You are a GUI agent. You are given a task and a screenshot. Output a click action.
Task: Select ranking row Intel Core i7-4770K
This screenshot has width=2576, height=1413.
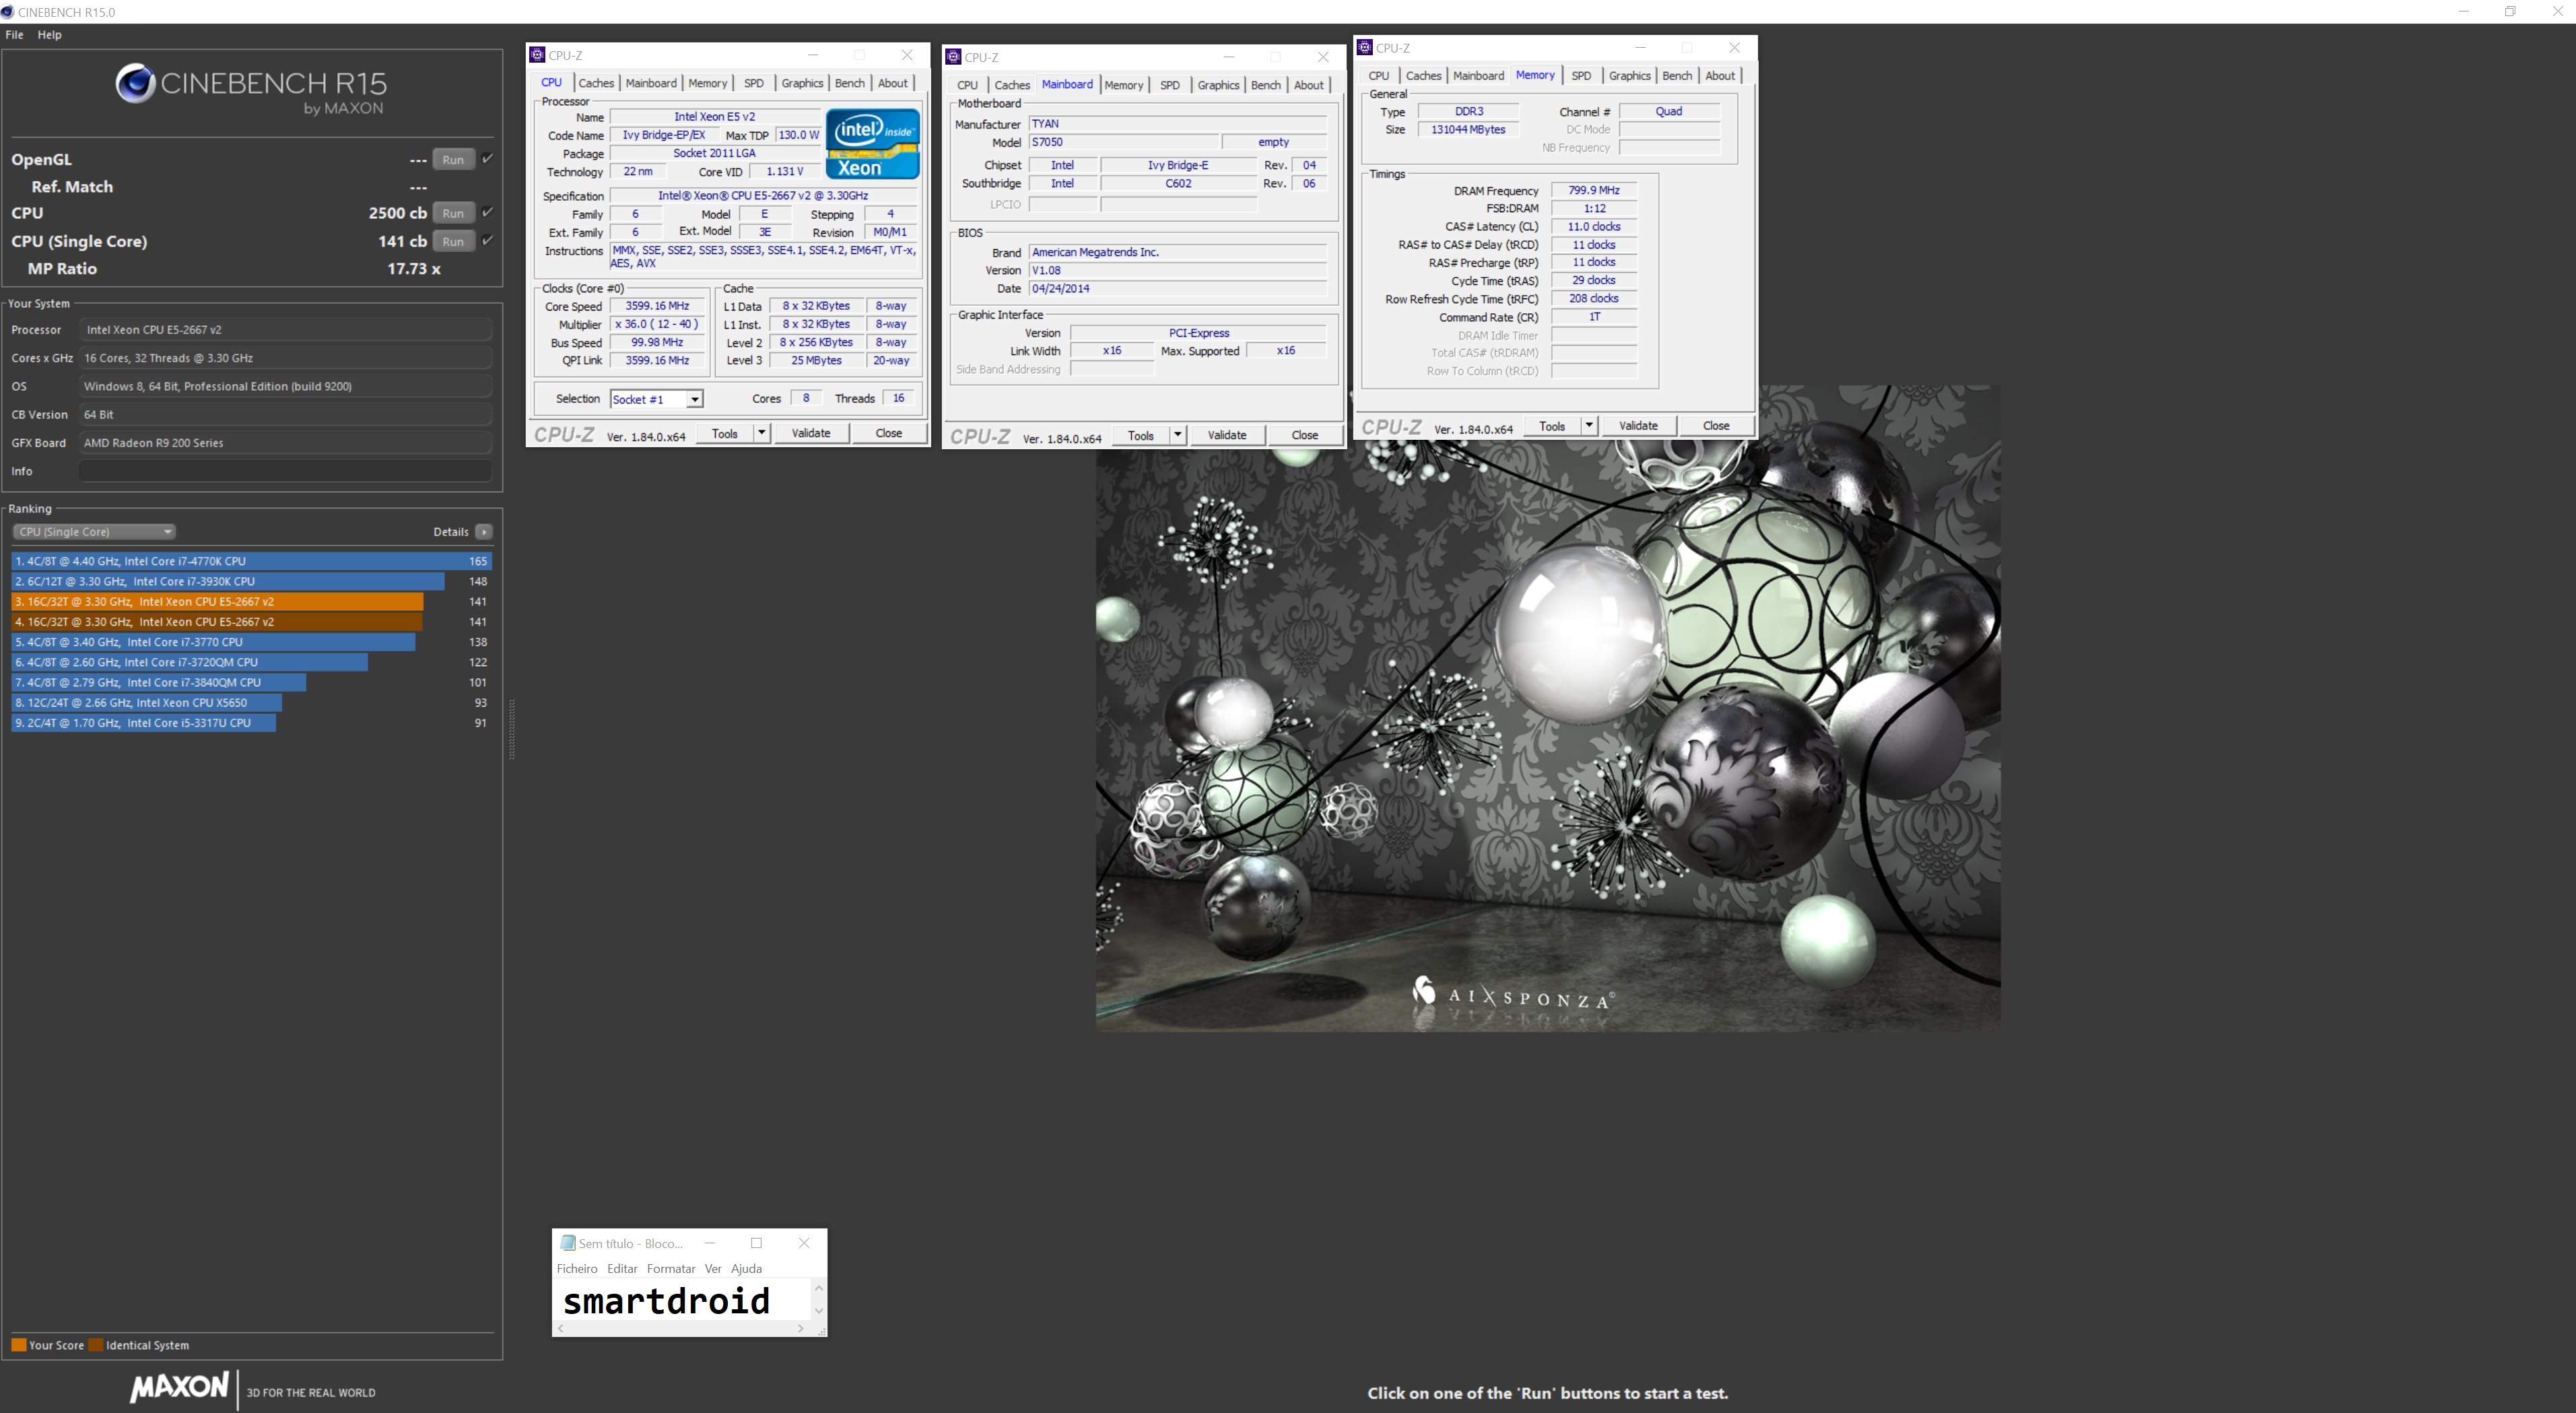pyautogui.click(x=251, y=561)
